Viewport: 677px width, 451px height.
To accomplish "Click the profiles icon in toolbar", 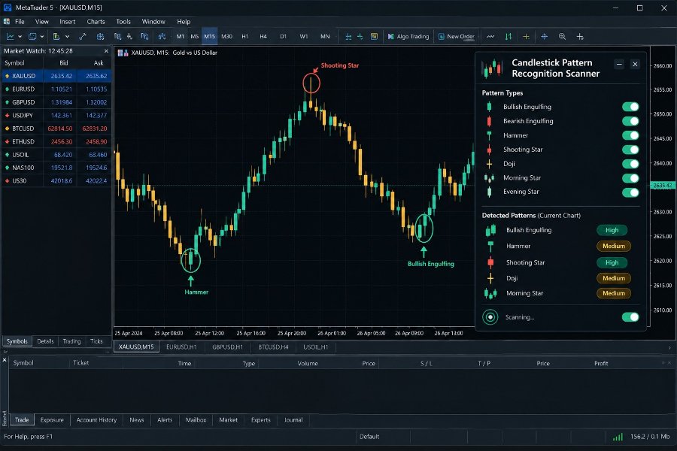I will [x=32, y=37].
